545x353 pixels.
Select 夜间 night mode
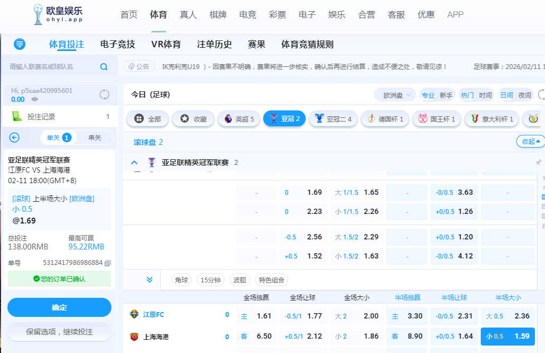[524, 96]
